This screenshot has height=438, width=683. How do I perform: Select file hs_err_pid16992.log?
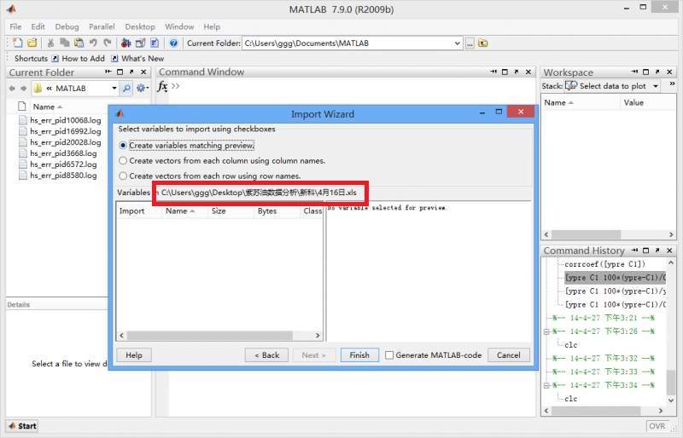coord(60,131)
